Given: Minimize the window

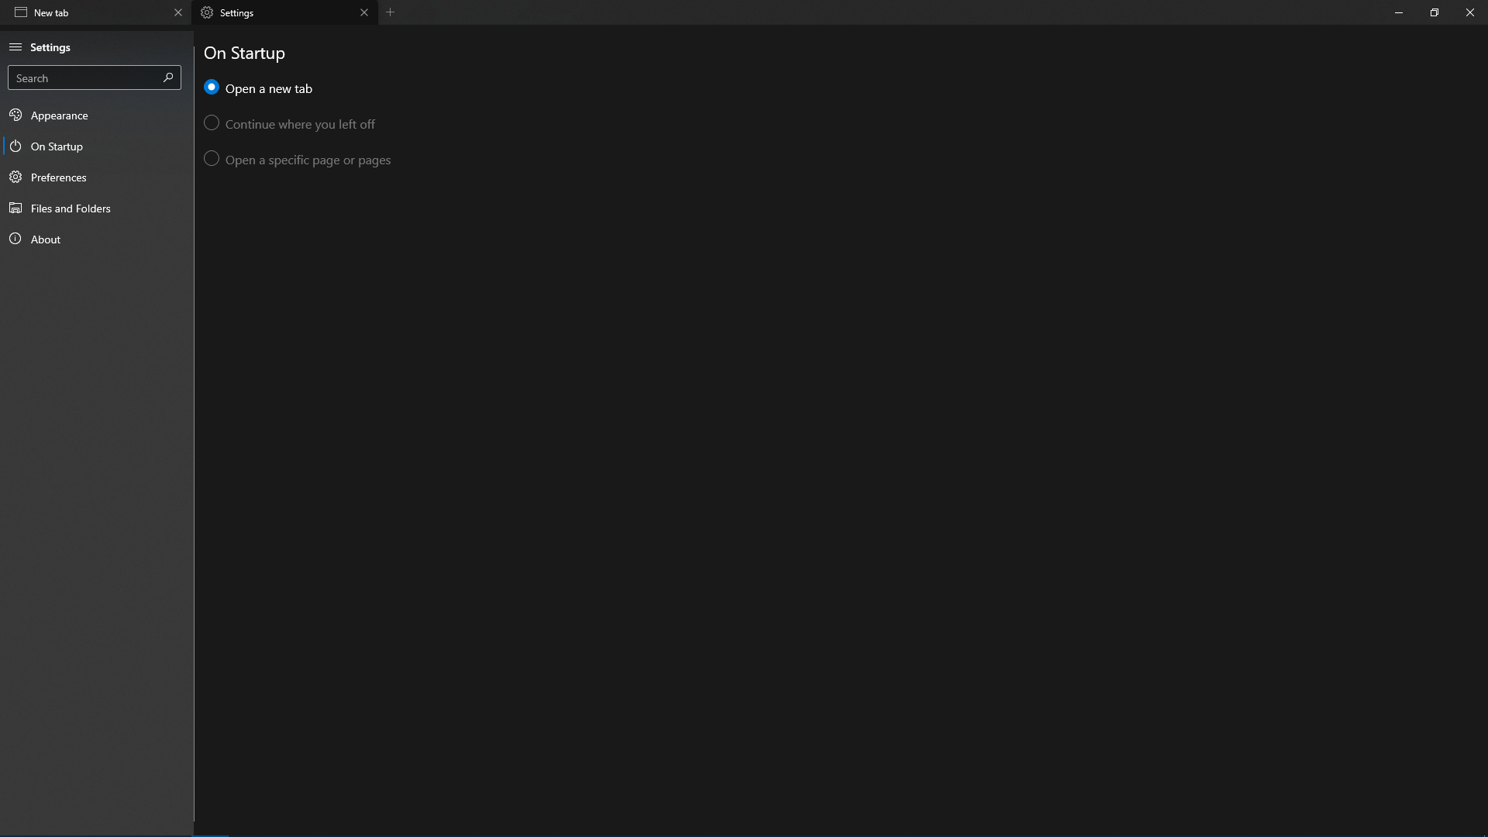Looking at the screenshot, I should click(x=1399, y=12).
